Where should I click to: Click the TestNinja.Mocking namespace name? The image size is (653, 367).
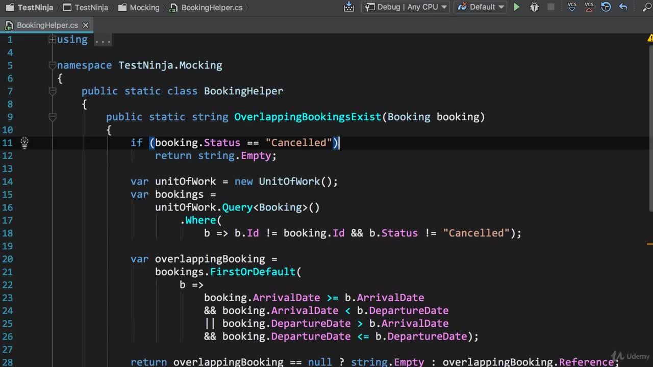tap(170, 65)
